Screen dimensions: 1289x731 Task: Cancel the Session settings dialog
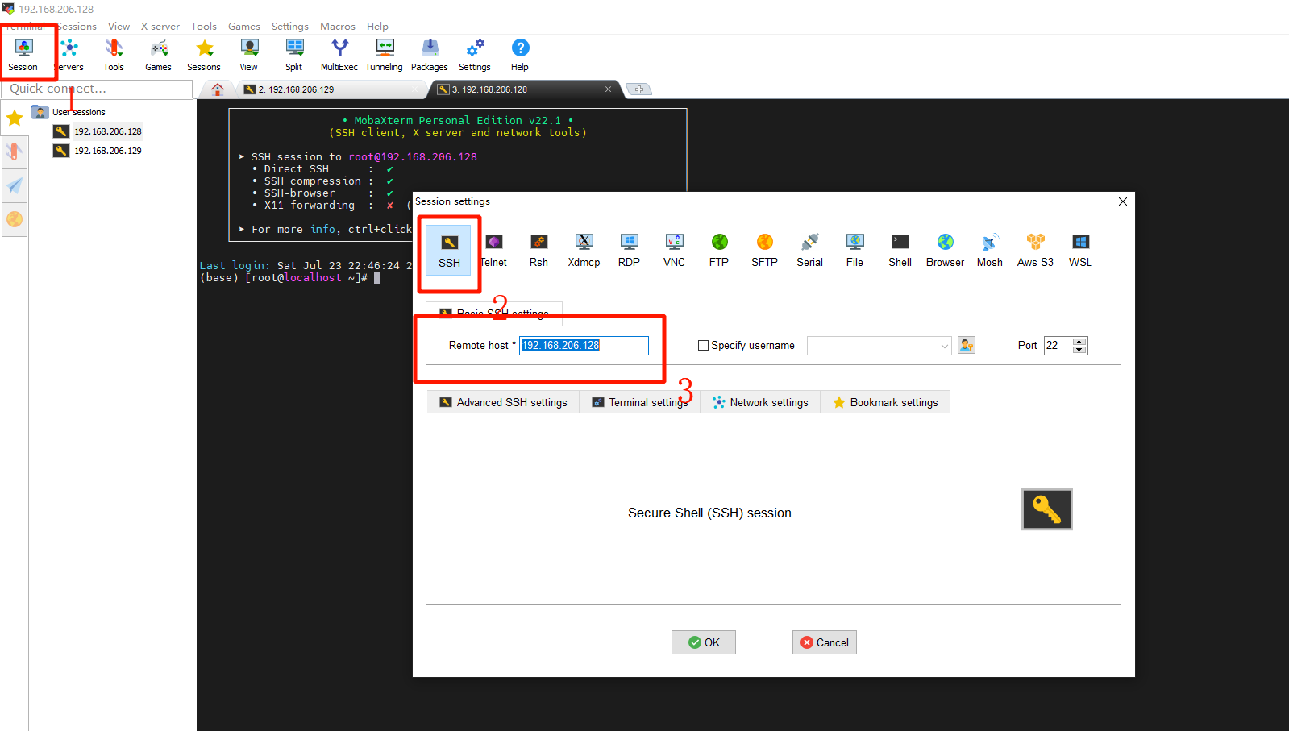coord(825,642)
